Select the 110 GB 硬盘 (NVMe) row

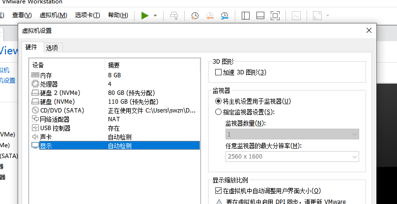(x=115, y=102)
